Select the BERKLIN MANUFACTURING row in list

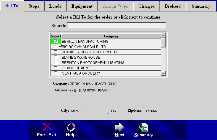111,41
